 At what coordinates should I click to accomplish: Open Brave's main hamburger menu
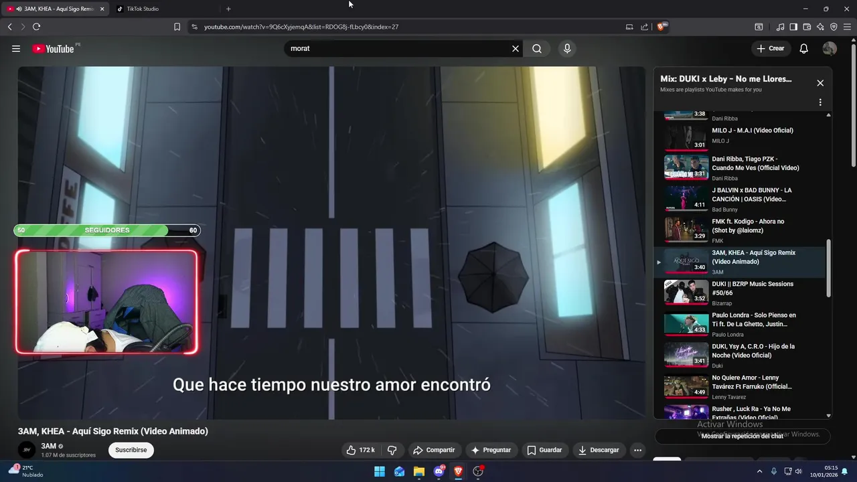[x=847, y=27]
